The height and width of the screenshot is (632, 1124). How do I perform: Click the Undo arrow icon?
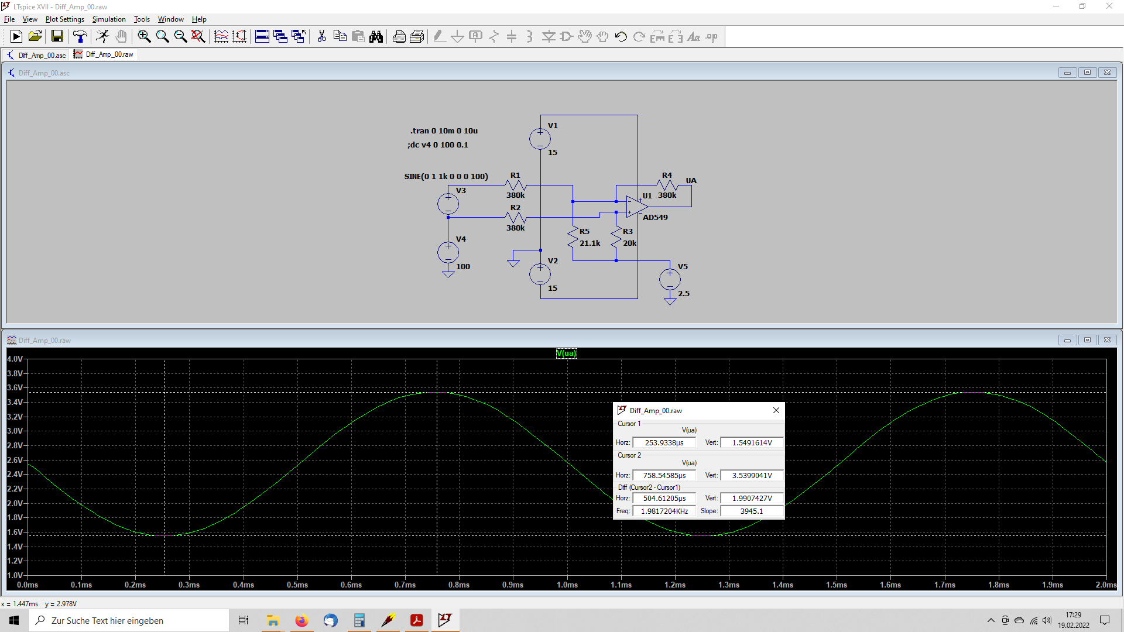point(621,37)
